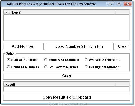Viewport: 135px width, 106px height.
Task: Minimize the application window
Action: pyautogui.click(x=110, y=4)
